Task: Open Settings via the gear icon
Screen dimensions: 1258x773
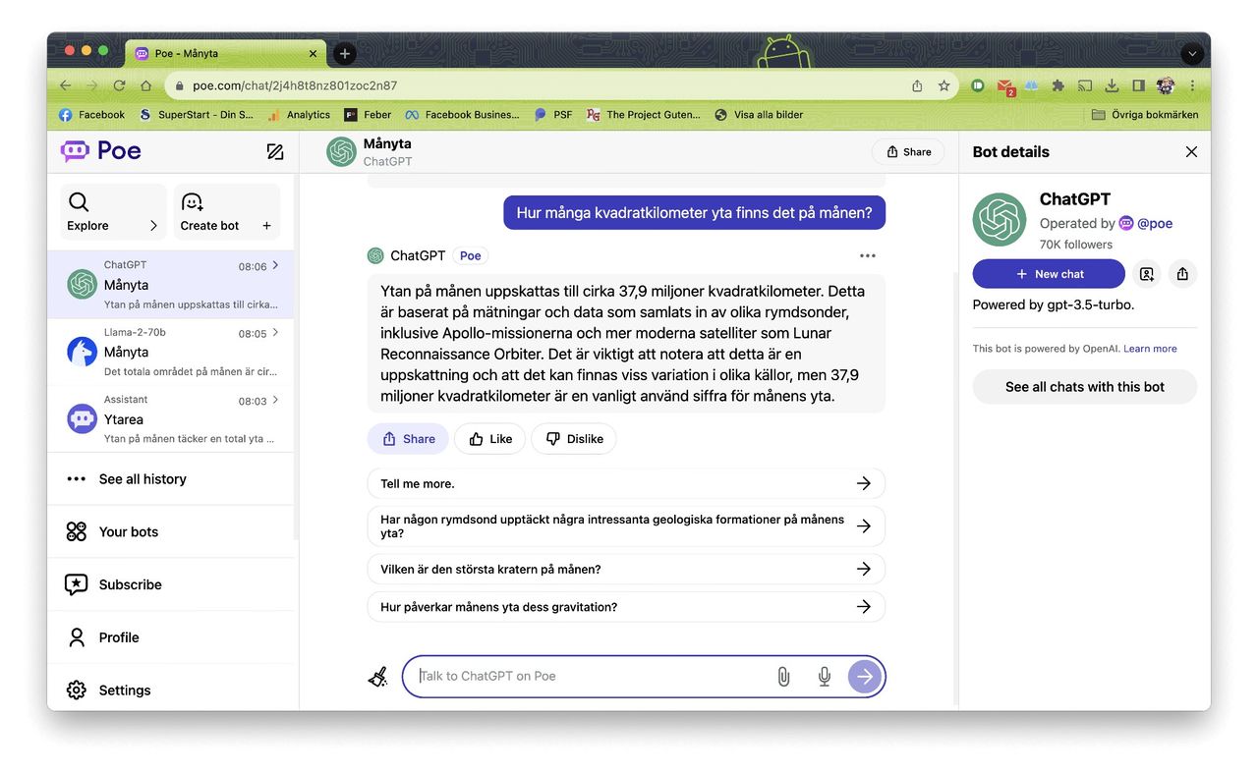Action: [x=76, y=690]
